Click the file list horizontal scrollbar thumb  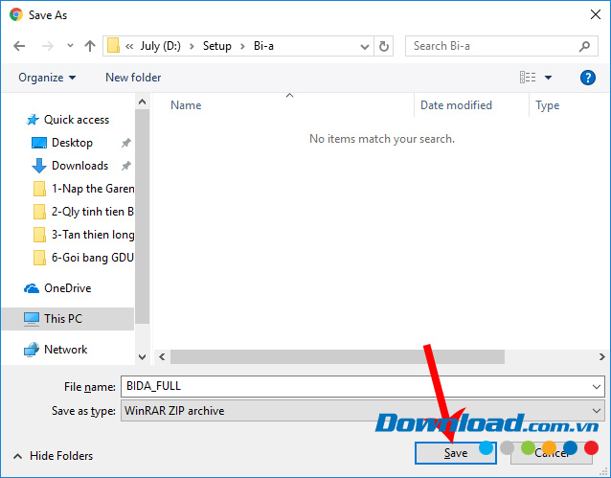point(337,356)
